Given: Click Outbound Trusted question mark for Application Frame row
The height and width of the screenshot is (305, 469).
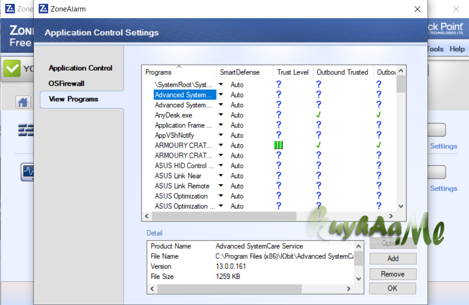Looking at the screenshot, I should (x=319, y=125).
